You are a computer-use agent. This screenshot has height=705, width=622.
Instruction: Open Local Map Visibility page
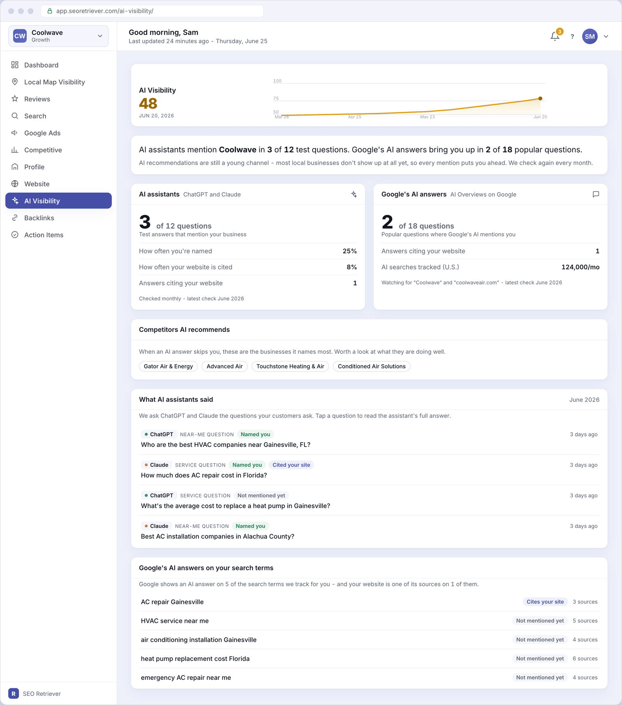(x=59, y=82)
